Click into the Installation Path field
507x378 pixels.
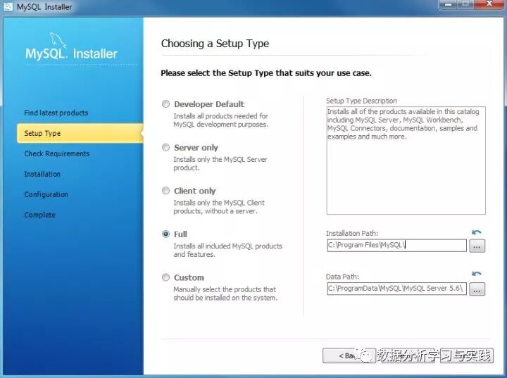[x=396, y=246]
